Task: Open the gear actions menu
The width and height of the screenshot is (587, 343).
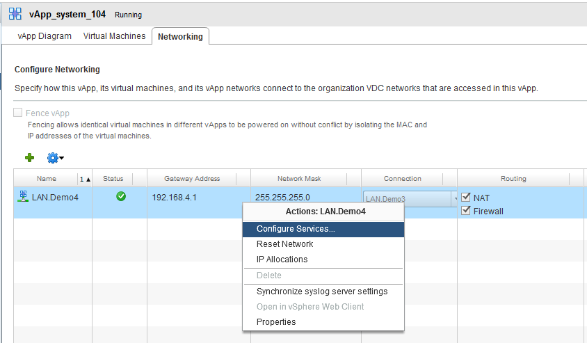Action: [56, 158]
